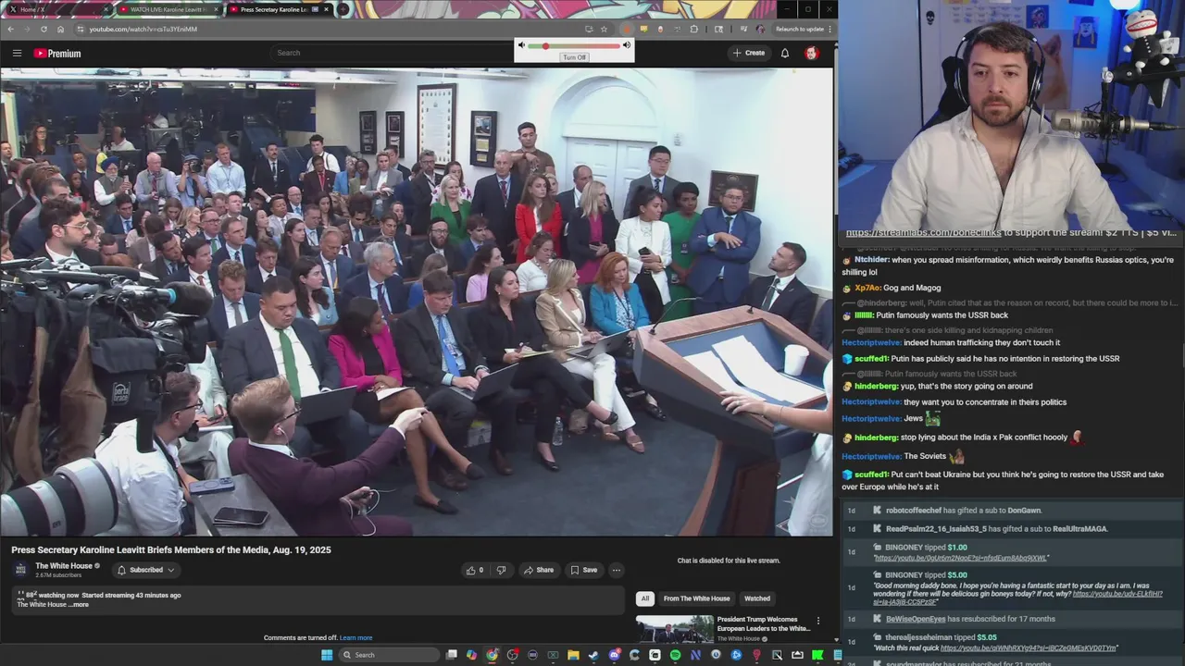Open the YouTube account avatar menu
The width and height of the screenshot is (1185, 666).
(x=812, y=53)
